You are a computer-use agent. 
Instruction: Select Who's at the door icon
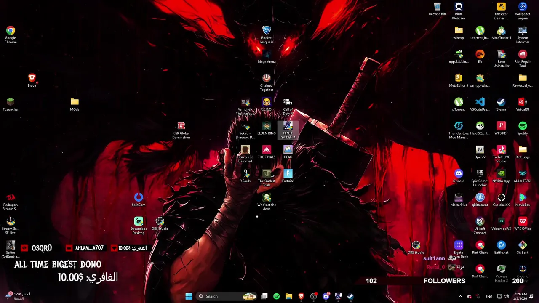267,202
